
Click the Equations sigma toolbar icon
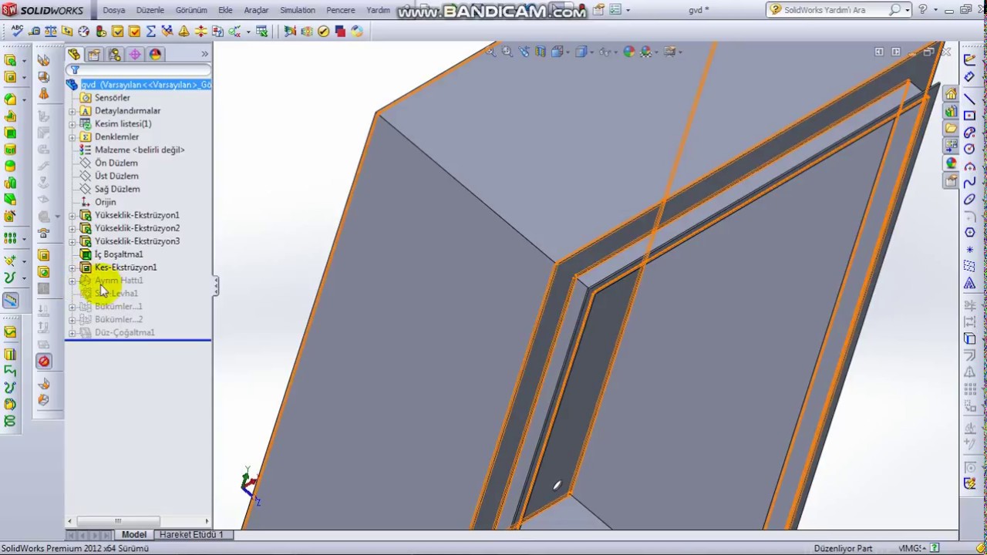151,32
